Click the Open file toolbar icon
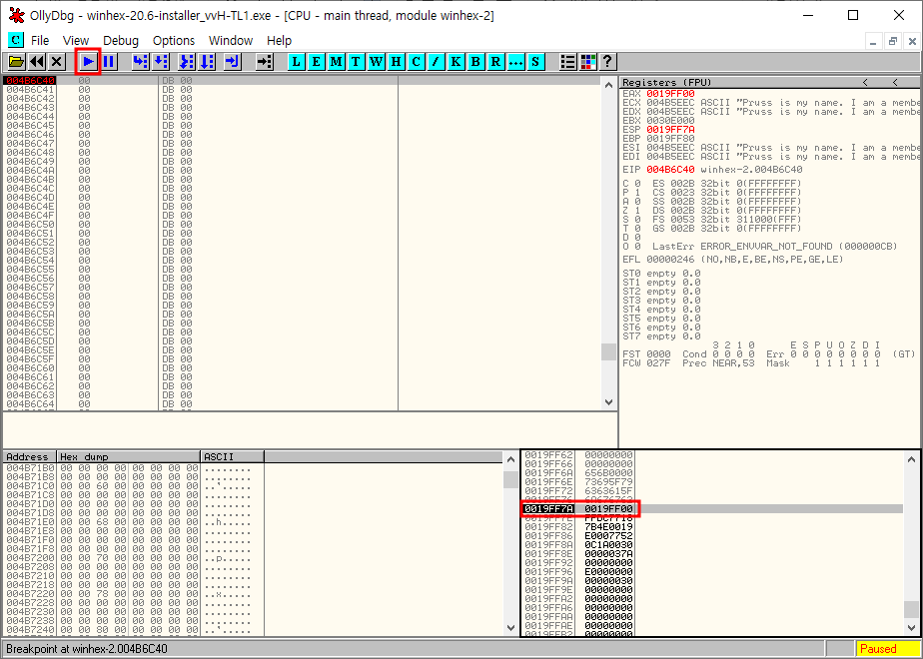923x659 pixels. 16,61
